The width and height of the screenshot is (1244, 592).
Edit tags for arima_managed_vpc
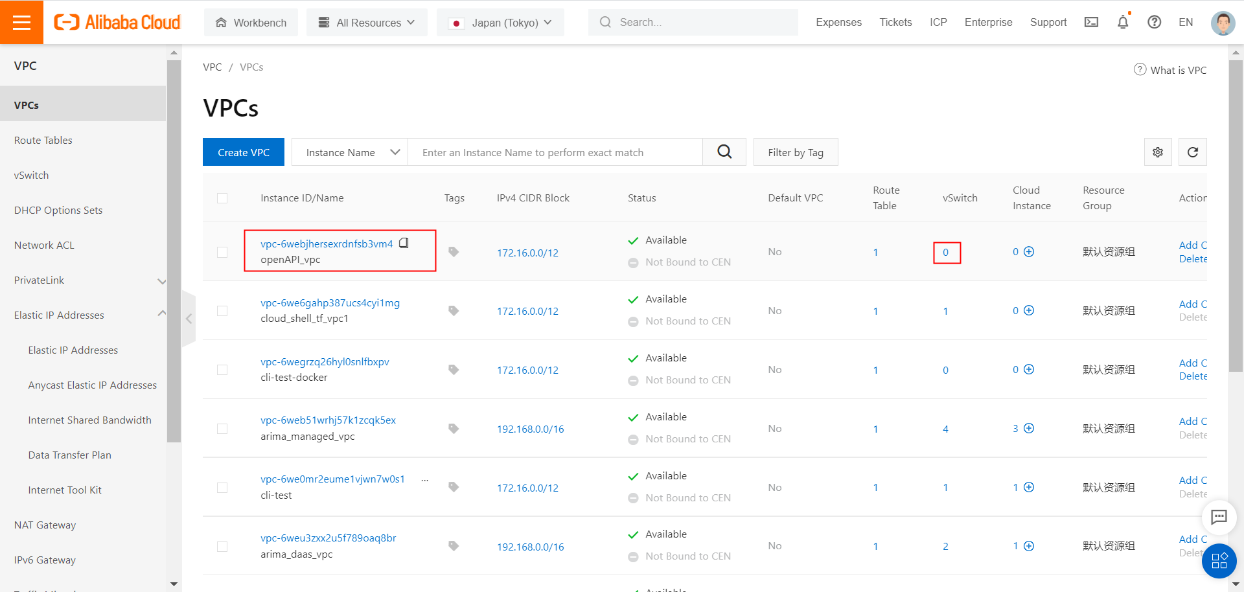coord(454,429)
